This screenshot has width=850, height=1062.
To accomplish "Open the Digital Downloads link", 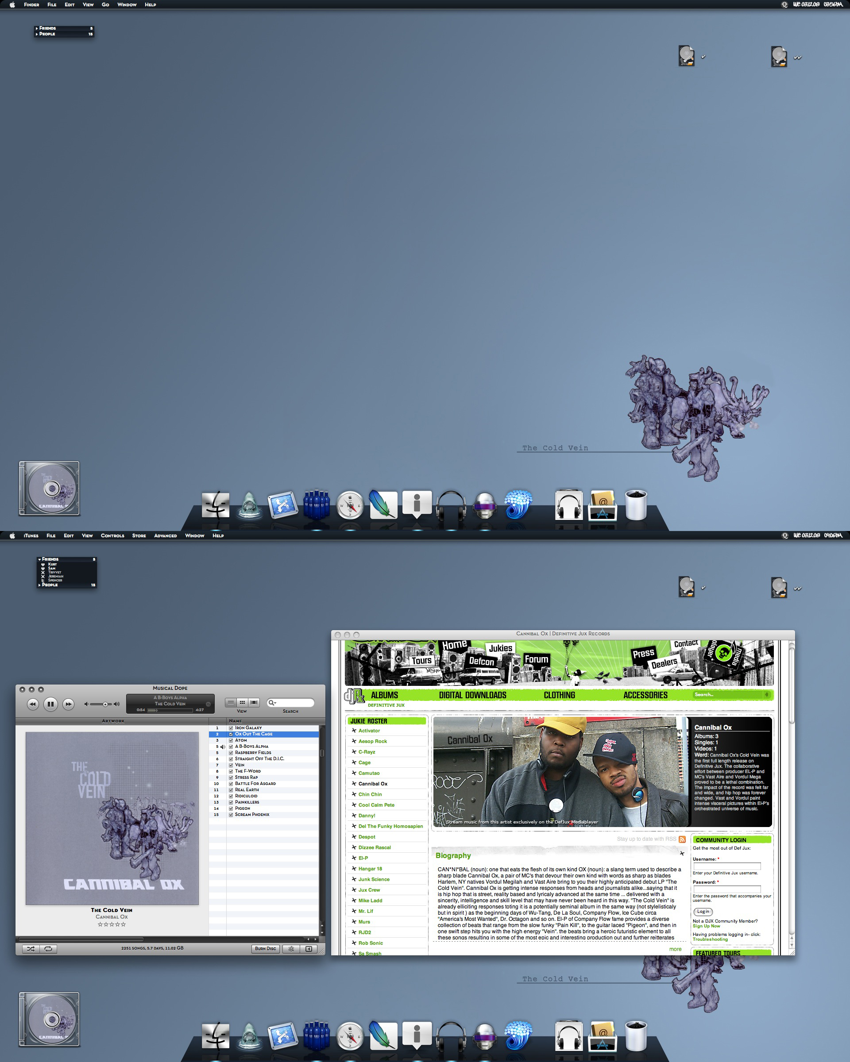I will coord(472,695).
